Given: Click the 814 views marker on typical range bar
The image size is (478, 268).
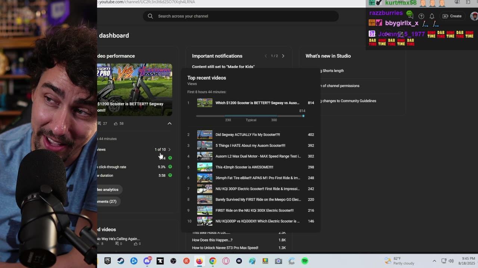Looking at the screenshot, I should pos(303,116).
